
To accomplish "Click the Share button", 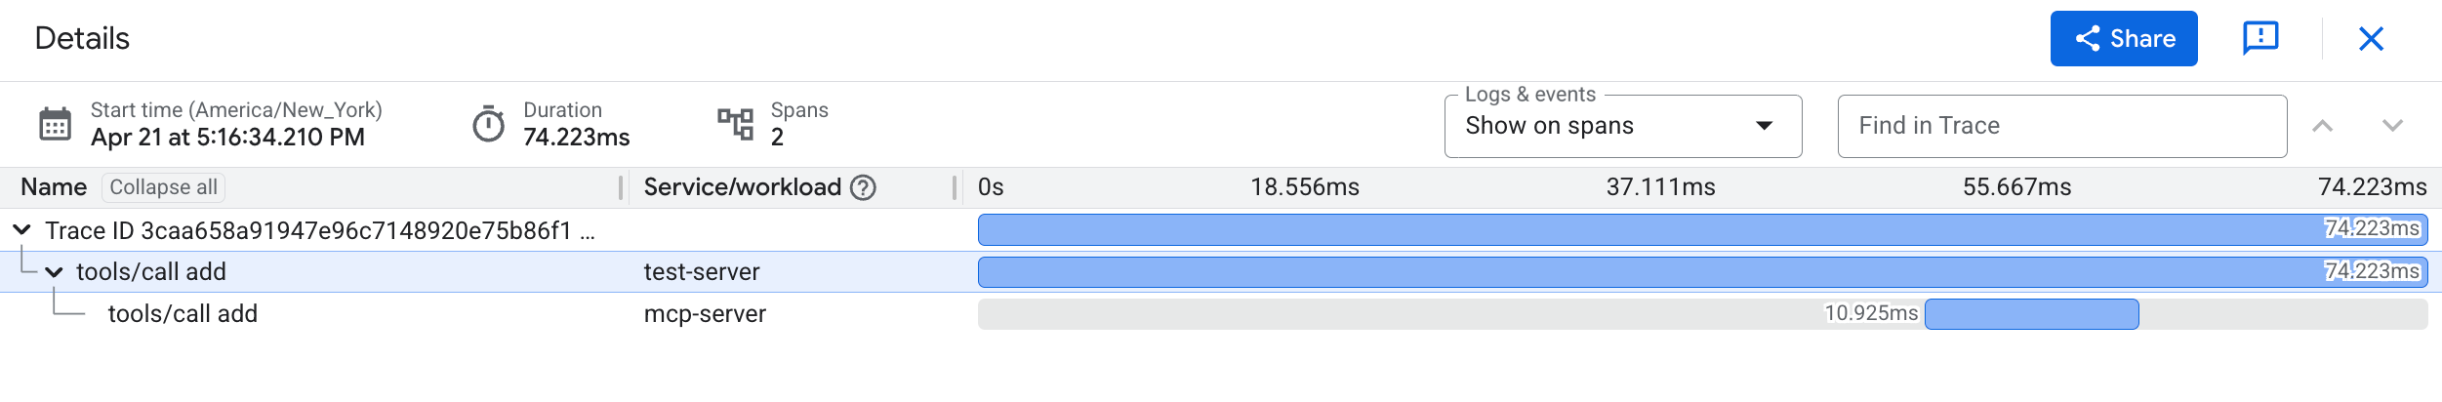I will click(2123, 39).
